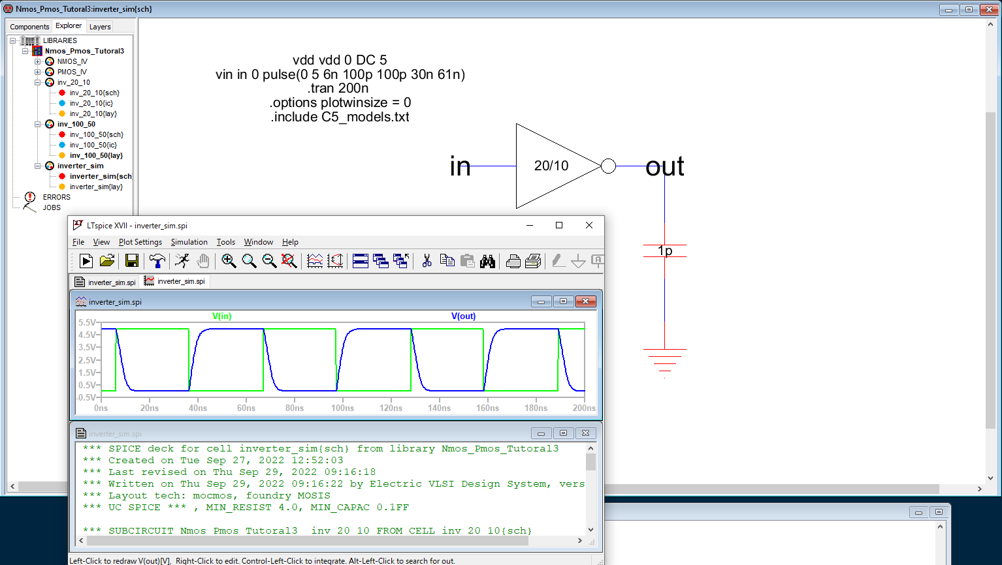Click the Save floppy disk icon in LTspice
1002x565 pixels.
(x=132, y=261)
